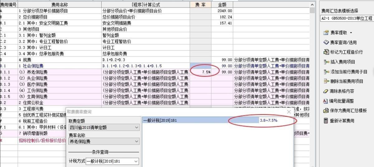Click the 保存为费用汇总模板 button label
Viewport: 374px width, 167px height.
(x=349, y=111)
